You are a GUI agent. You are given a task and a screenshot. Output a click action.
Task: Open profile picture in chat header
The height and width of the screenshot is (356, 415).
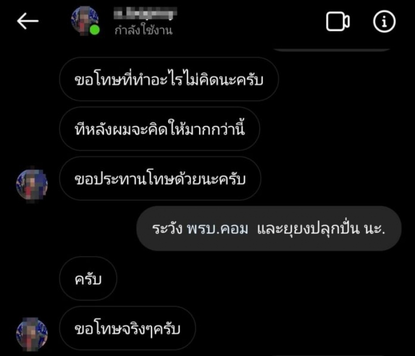coord(85,21)
